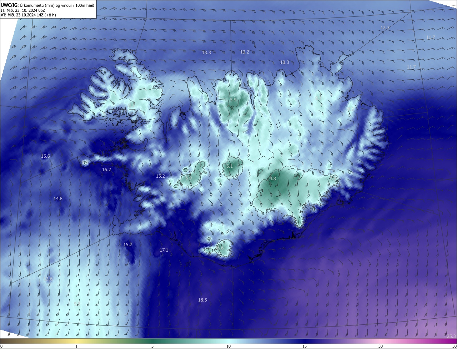Click the 12.3 value label
The height and width of the screenshot is (349, 457).
point(385,27)
